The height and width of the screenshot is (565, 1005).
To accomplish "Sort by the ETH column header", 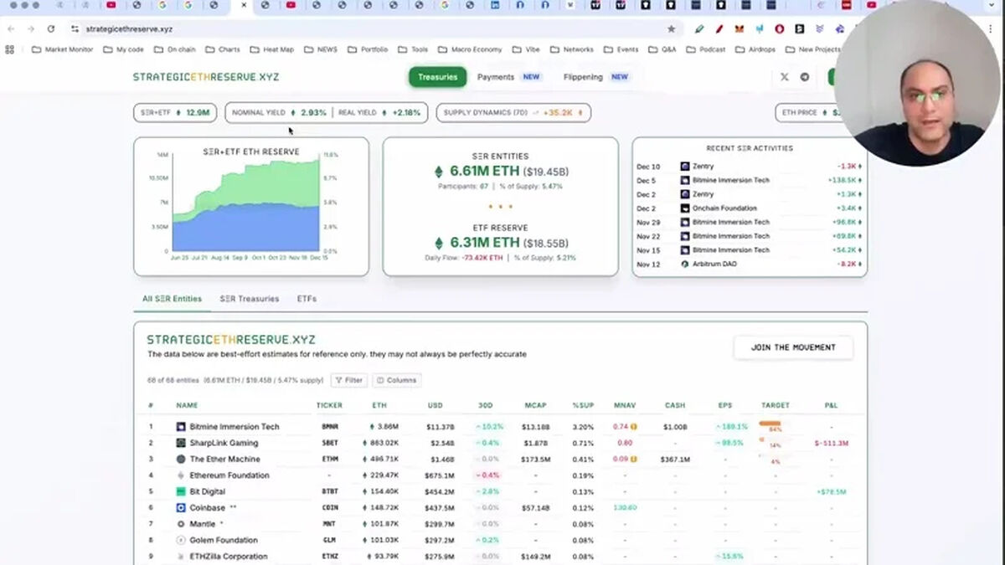I will coord(379,405).
